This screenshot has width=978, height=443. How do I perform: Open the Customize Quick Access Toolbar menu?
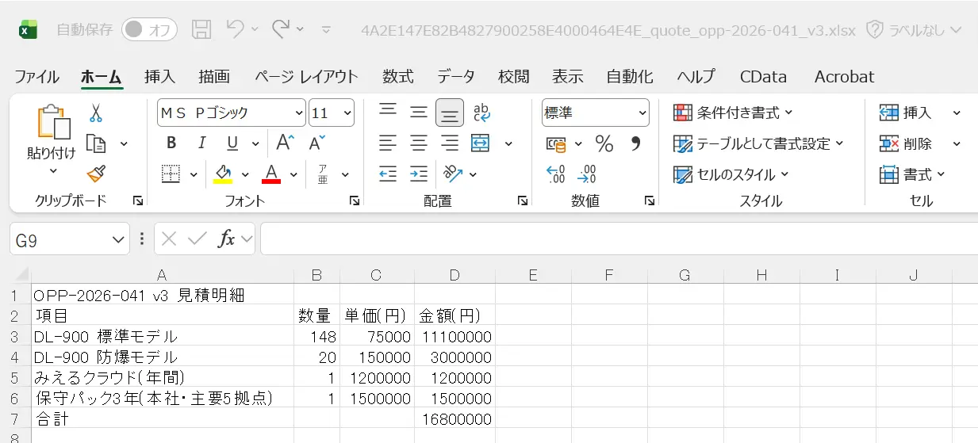coord(326,30)
